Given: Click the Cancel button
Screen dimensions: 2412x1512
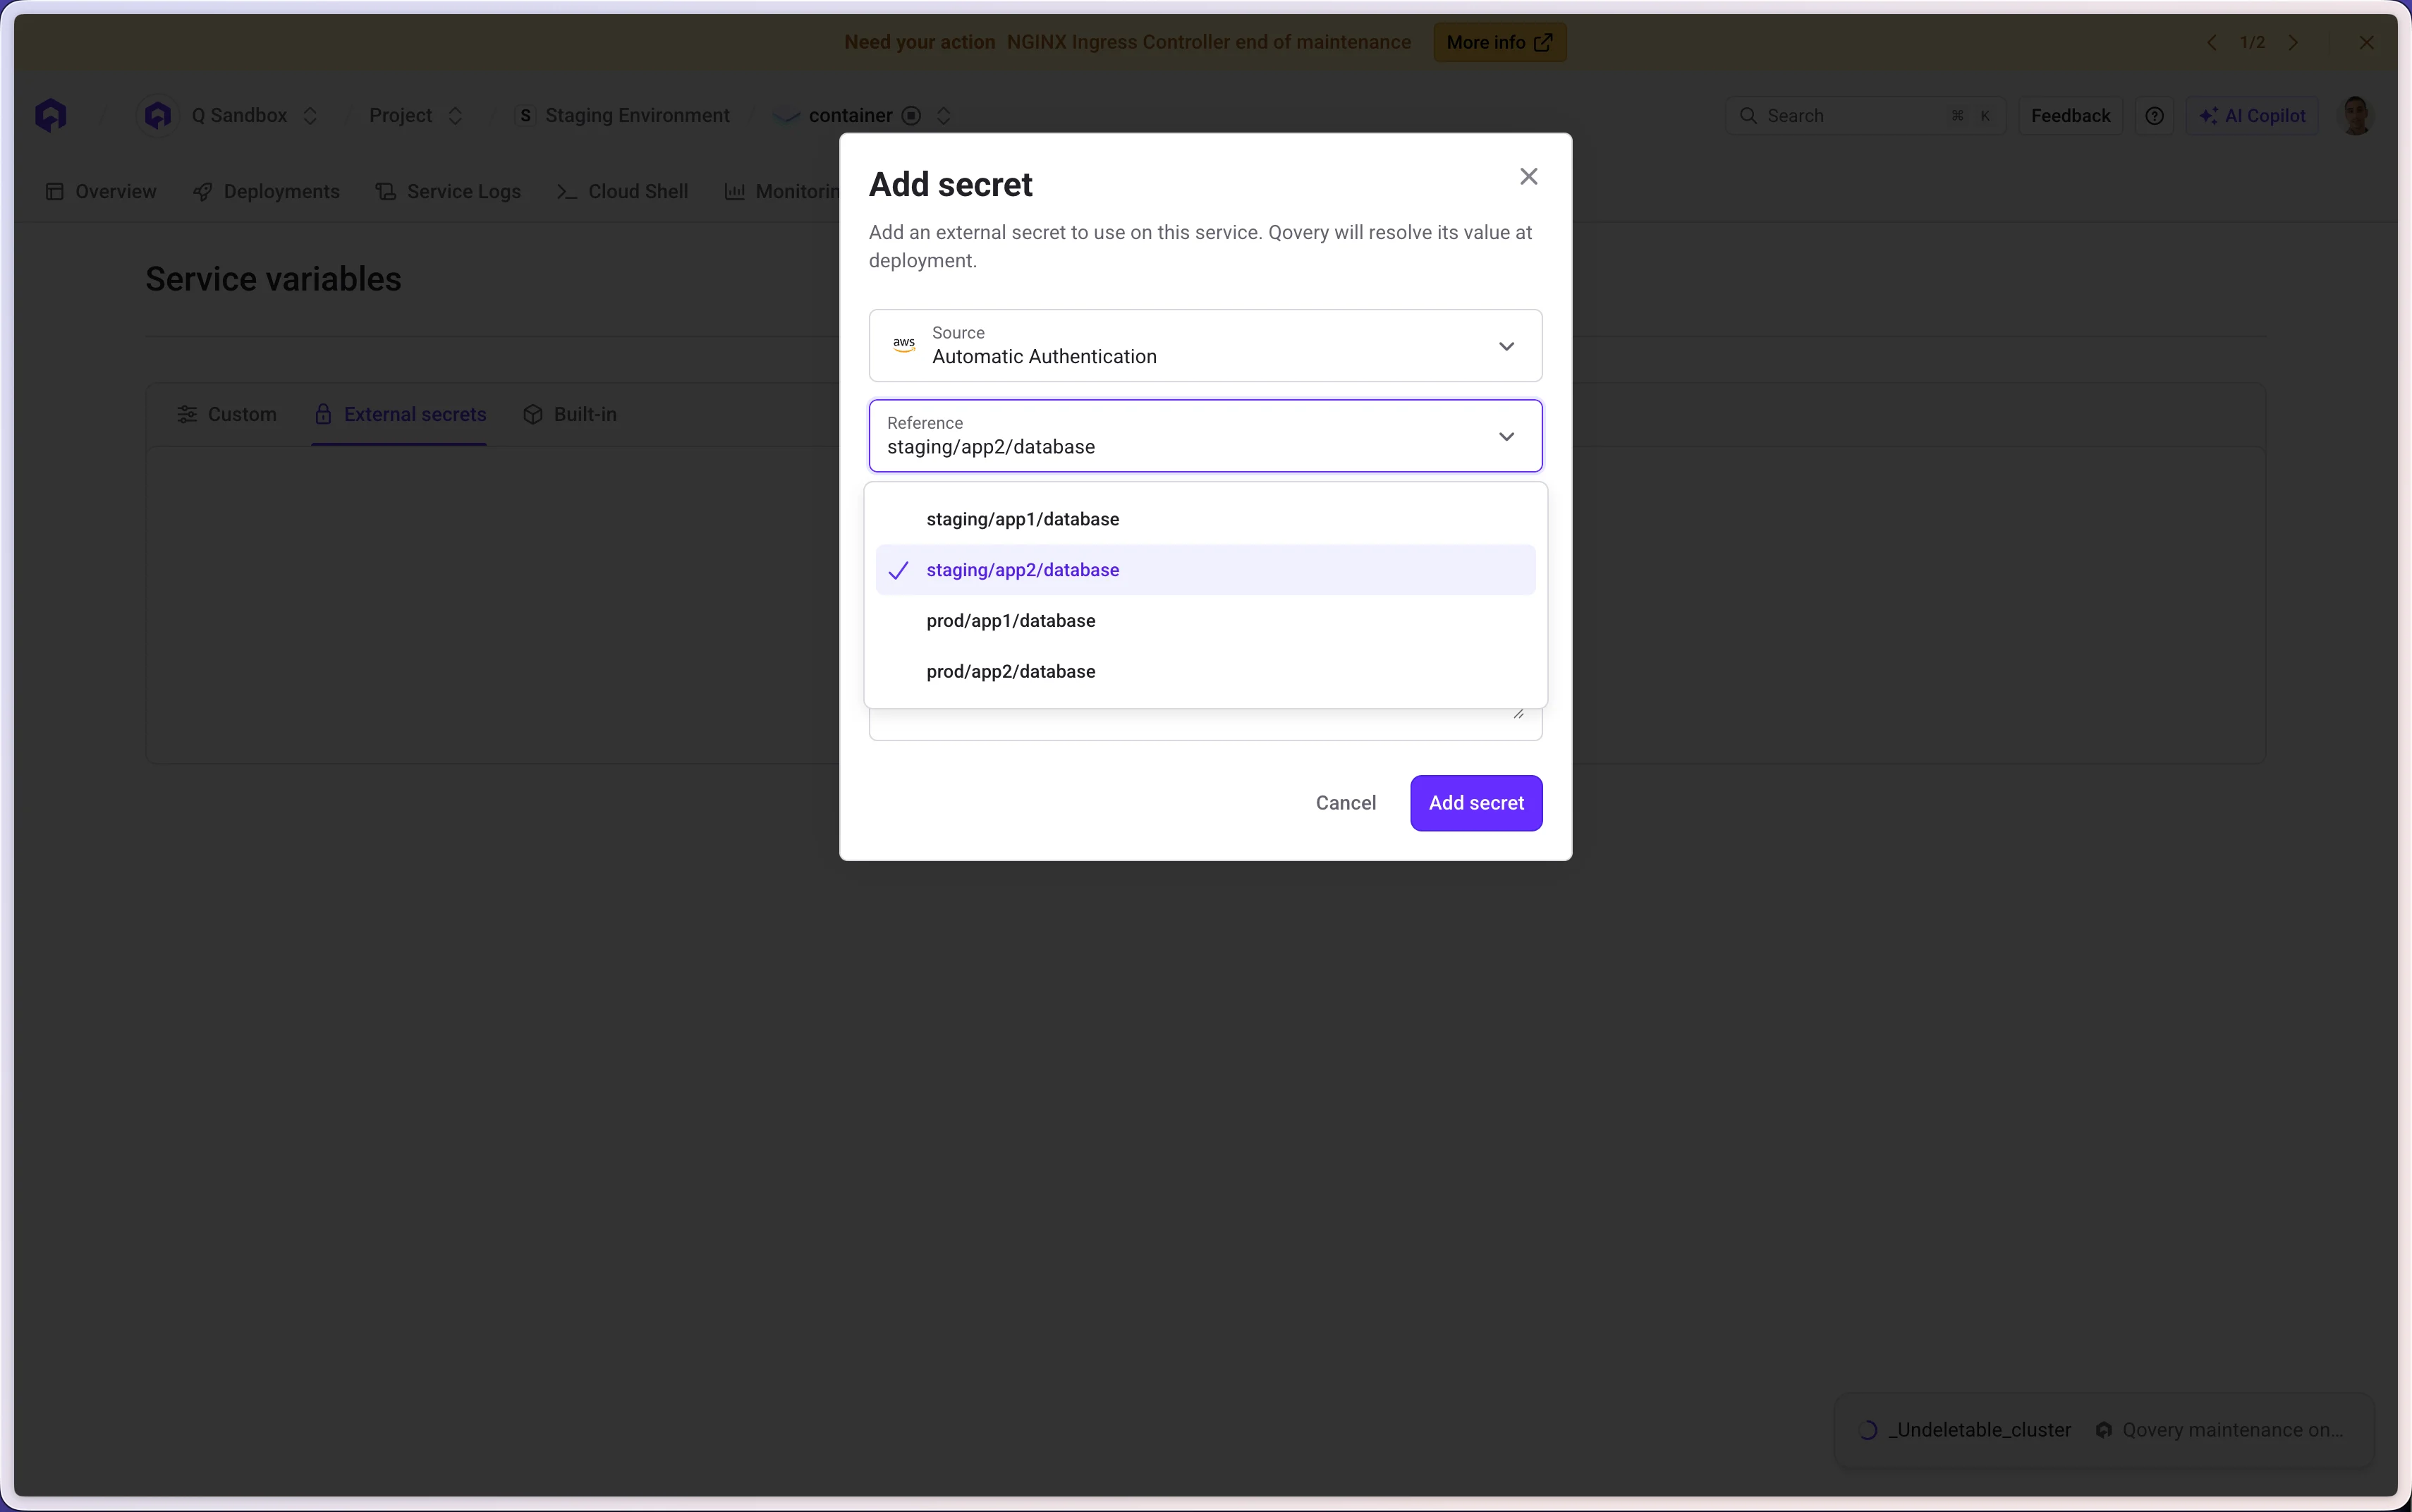Looking at the screenshot, I should coord(1345,803).
